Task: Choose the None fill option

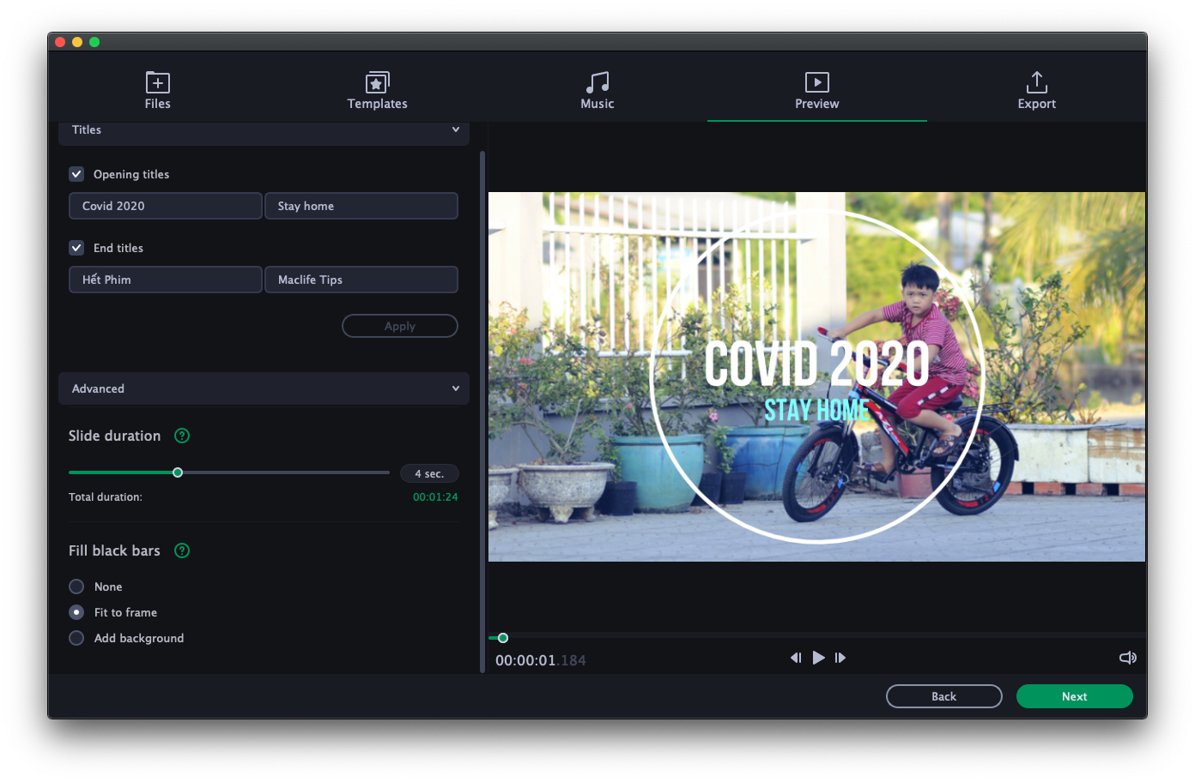Action: click(76, 586)
